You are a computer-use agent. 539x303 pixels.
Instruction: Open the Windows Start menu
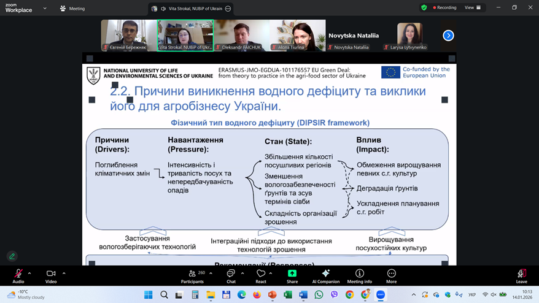149,295
